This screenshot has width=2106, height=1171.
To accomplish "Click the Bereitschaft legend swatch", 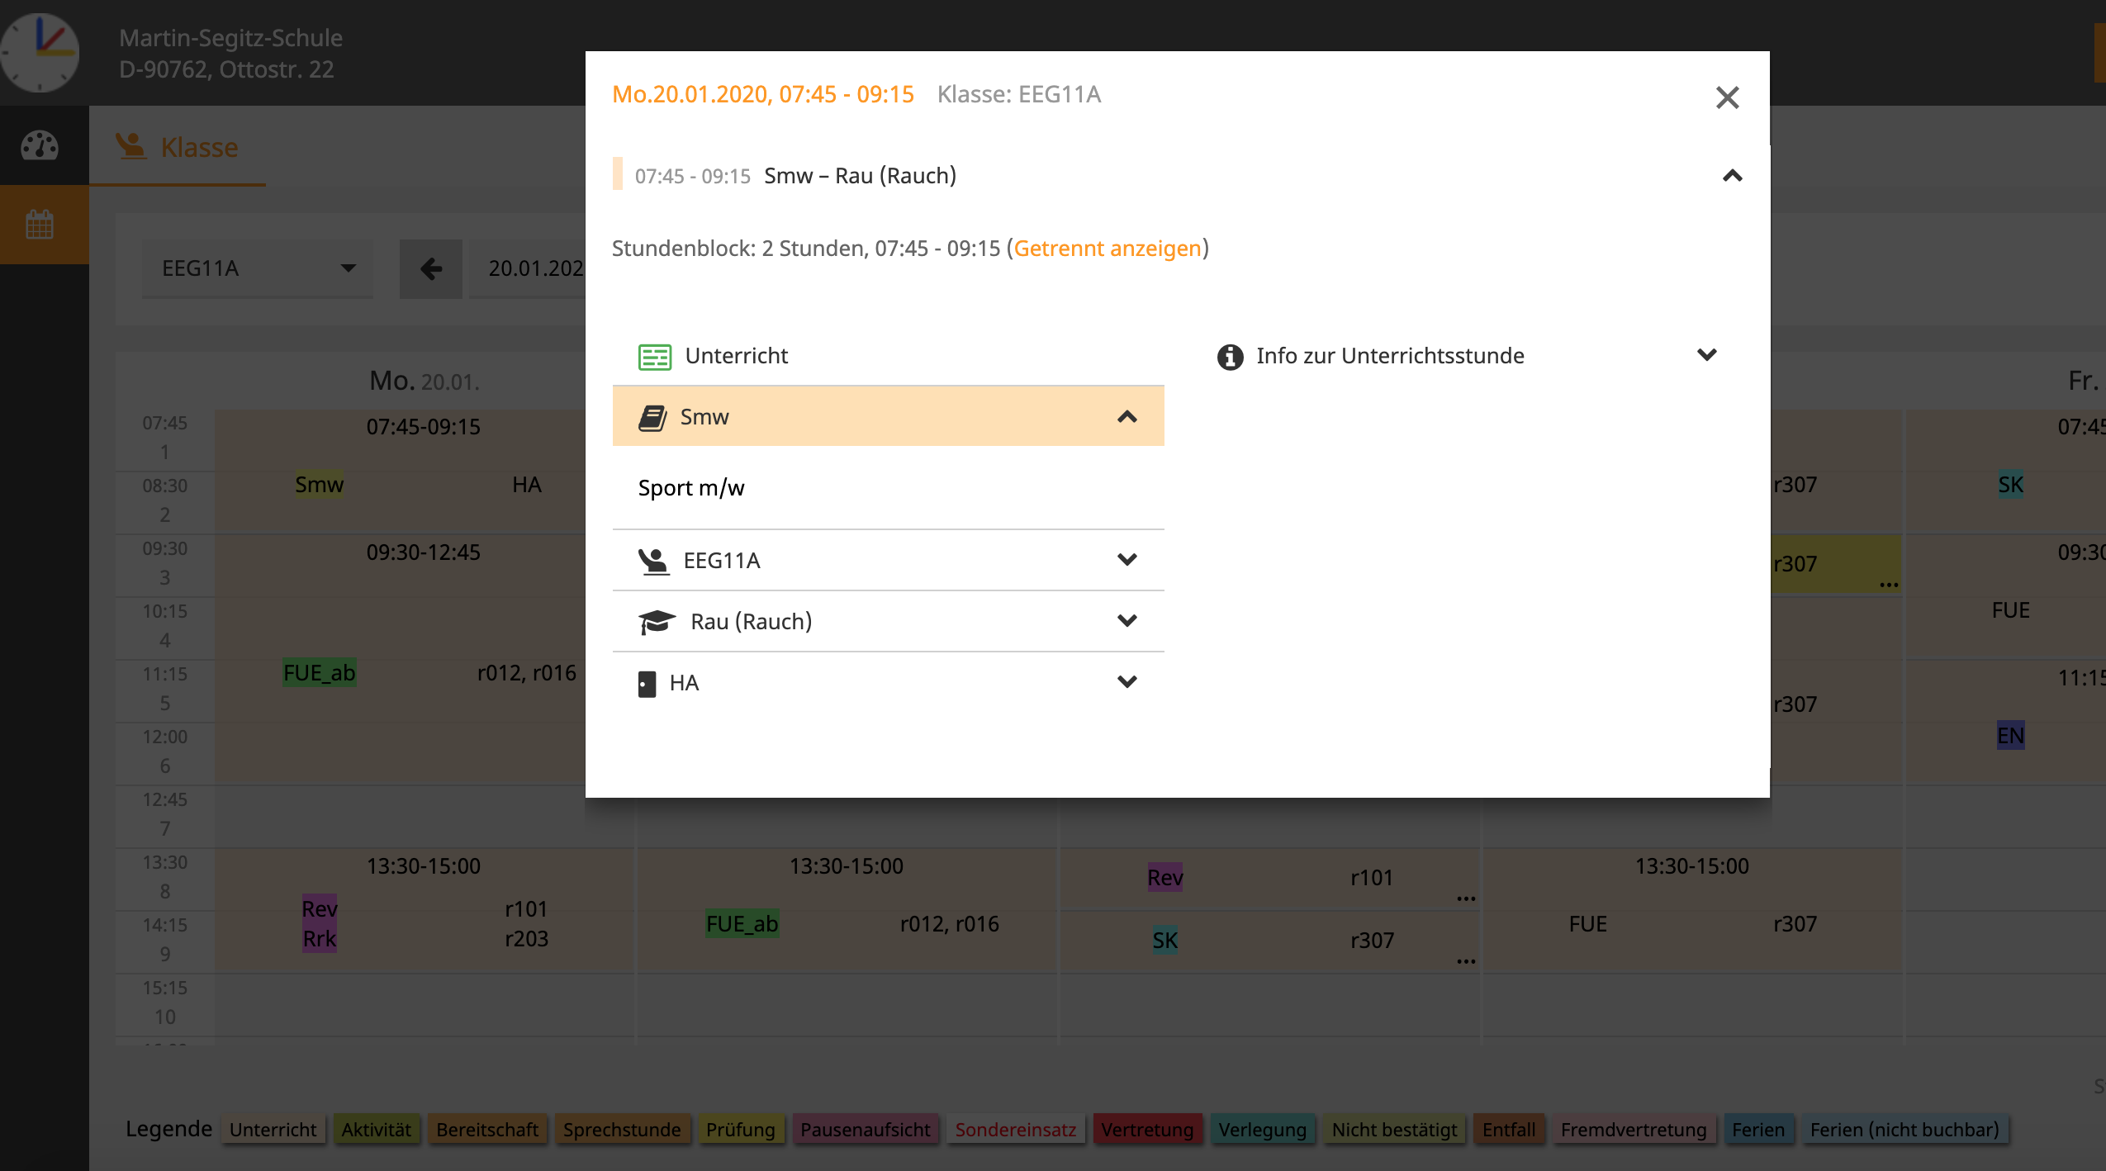I will [486, 1129].
